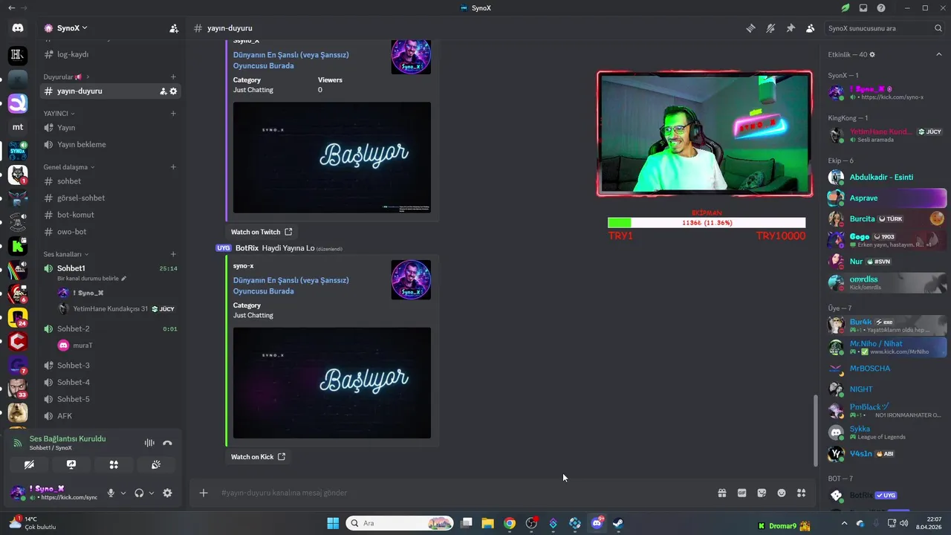The height and width of the screenshot is (535, 951).
Task: Open voice activities launcher button
Action: [114, 464]
